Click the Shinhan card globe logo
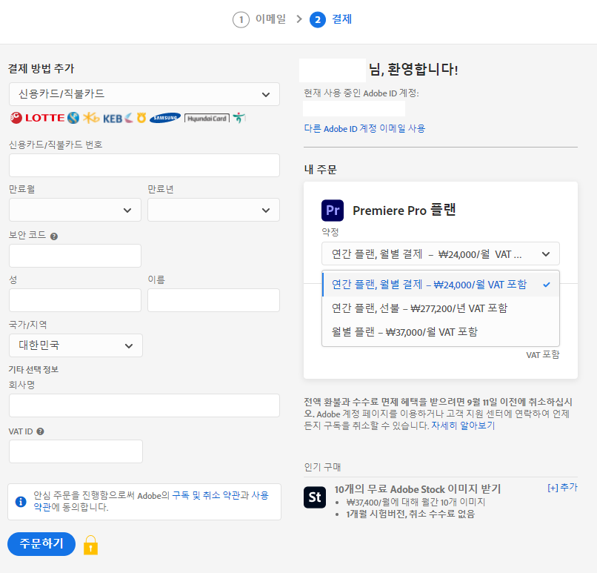Viewport: 597px width, 573px height. click(x=73, y=118)
